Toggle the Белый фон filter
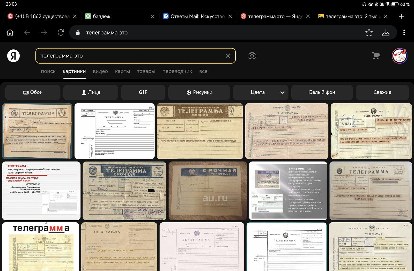 tap(322, 92)
